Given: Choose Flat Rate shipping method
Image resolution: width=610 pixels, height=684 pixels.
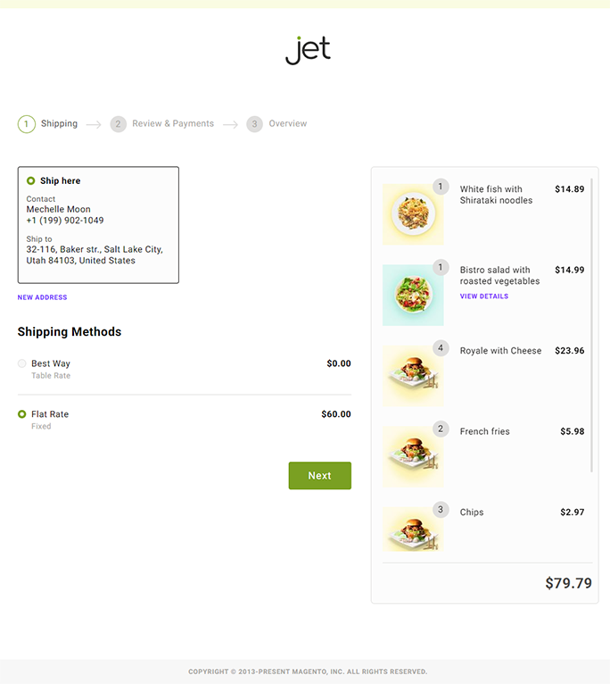Looking at the screenshot, I should click(22, 414).
